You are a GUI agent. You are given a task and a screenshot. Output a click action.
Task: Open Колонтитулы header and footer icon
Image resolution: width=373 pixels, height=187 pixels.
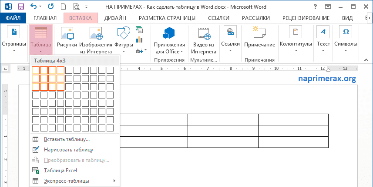[x=296, y=32]
